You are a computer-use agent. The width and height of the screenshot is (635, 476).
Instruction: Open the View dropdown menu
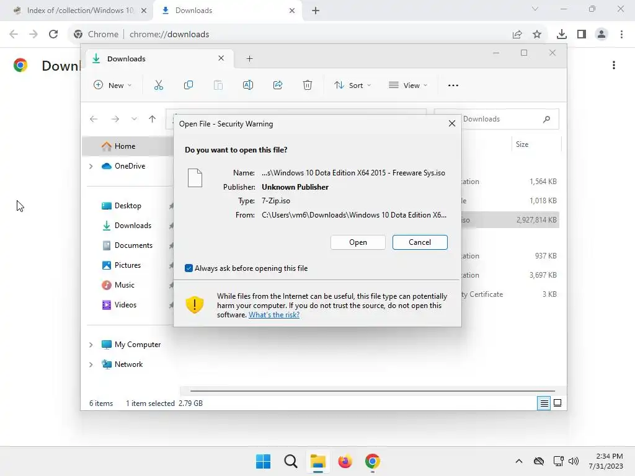point(408,86)
